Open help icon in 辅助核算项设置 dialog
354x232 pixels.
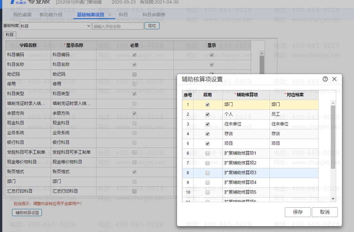[325, 79]
